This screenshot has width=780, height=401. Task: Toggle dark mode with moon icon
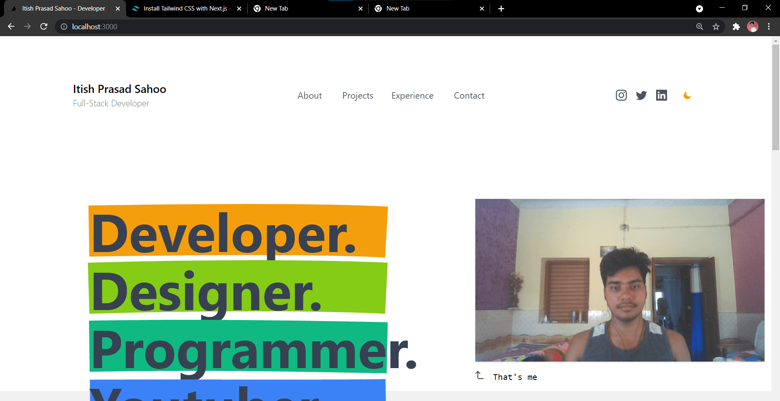tap(687, 95)
